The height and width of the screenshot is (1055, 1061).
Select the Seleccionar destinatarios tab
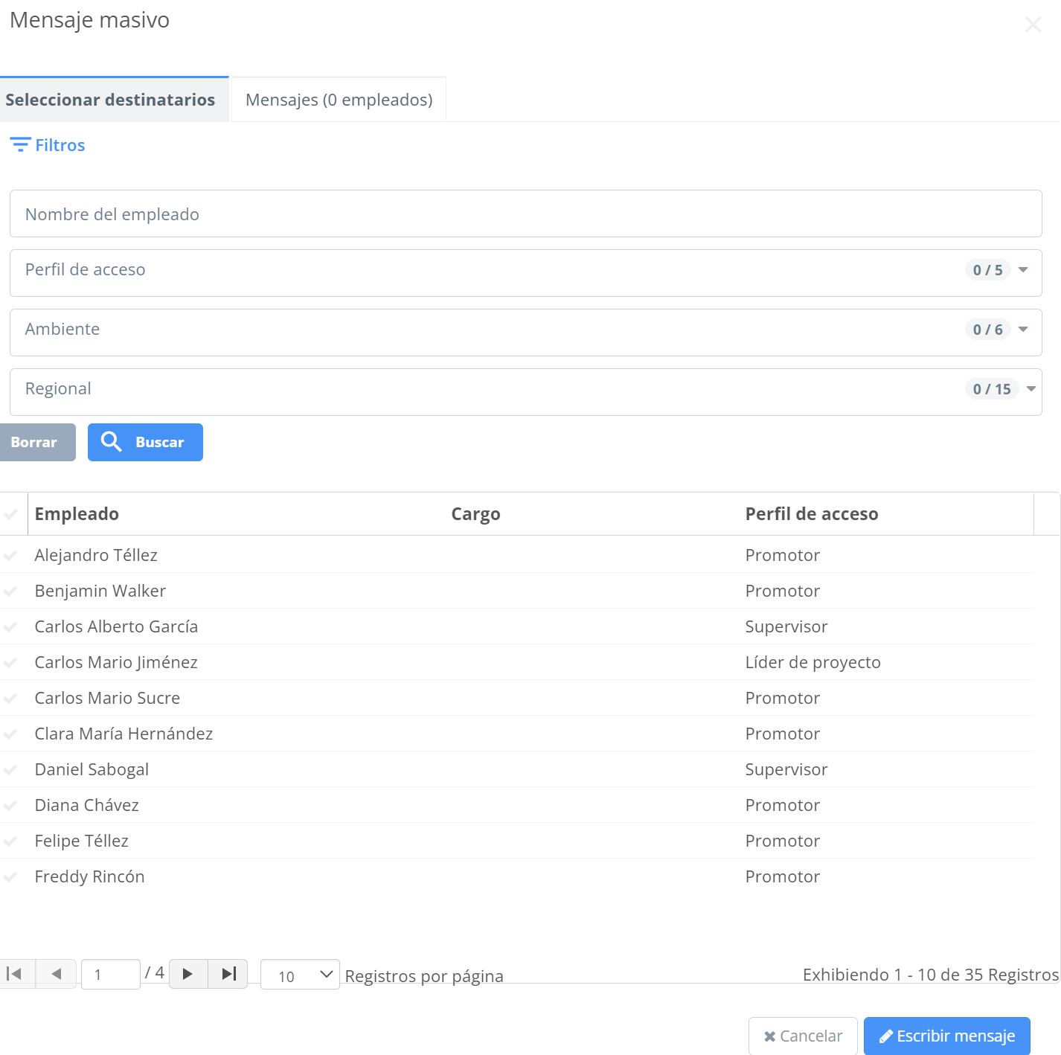click(x=110, y=100)
